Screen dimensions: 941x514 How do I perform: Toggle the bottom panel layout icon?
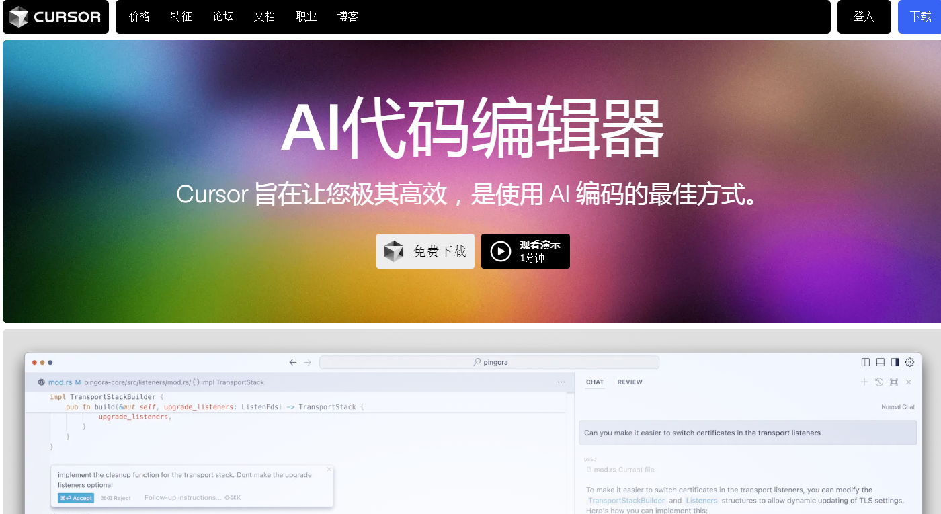[x=881, y=362]
